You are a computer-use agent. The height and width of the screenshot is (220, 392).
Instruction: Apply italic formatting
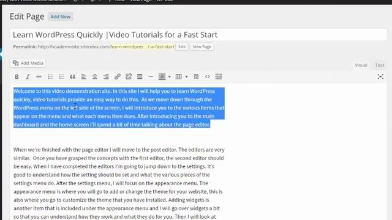28,76
